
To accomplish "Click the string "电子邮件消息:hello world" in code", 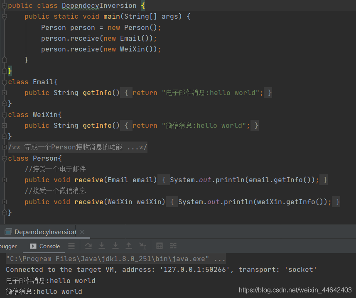I will pos(211,93).
